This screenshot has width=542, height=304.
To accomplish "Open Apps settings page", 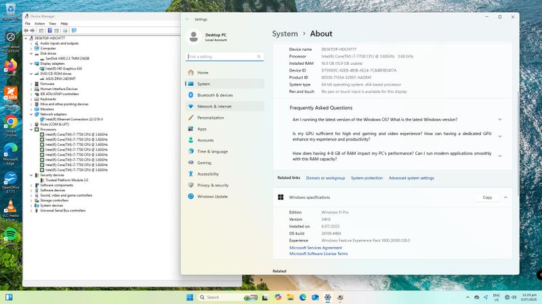I will 225,129.
